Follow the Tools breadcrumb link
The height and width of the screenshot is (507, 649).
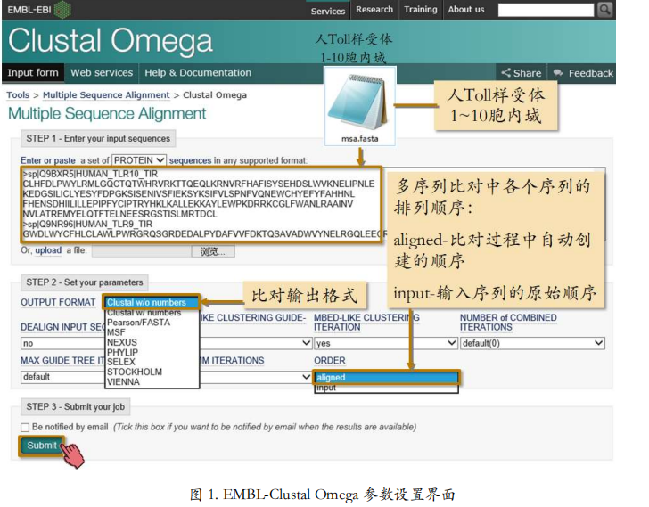pos(18,95)
